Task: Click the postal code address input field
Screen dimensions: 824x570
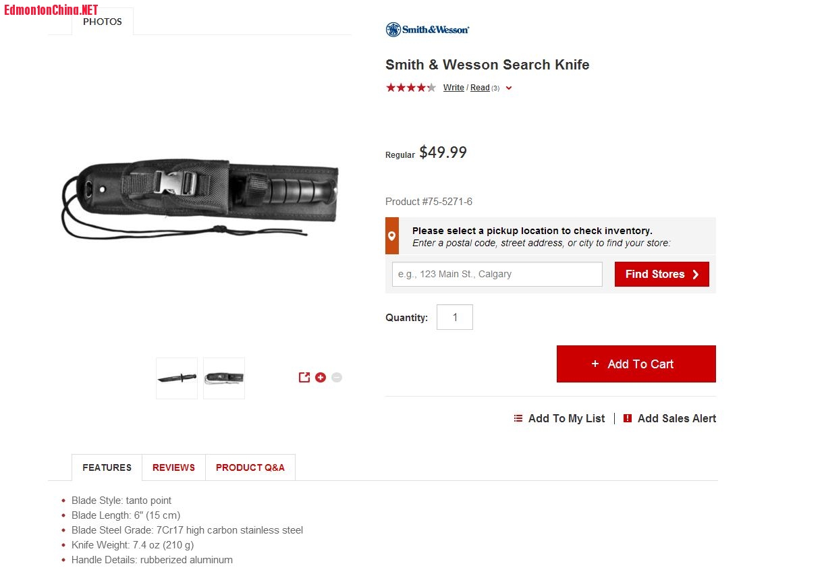Action: coord(497,275)
